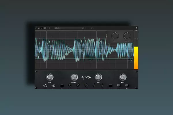Click the large GAIN knob
Image resolution: width=173 pixels, height=115 pixels.
coord(123,77)
